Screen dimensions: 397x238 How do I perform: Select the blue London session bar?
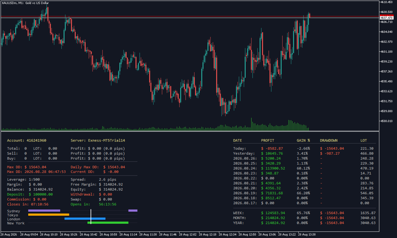point(85,218)
